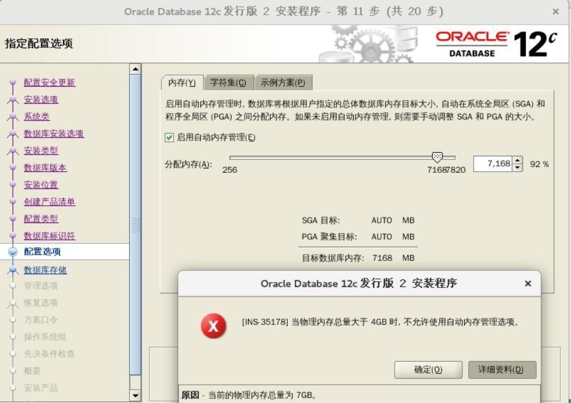Go to 安装位置 step

[41, 185]
